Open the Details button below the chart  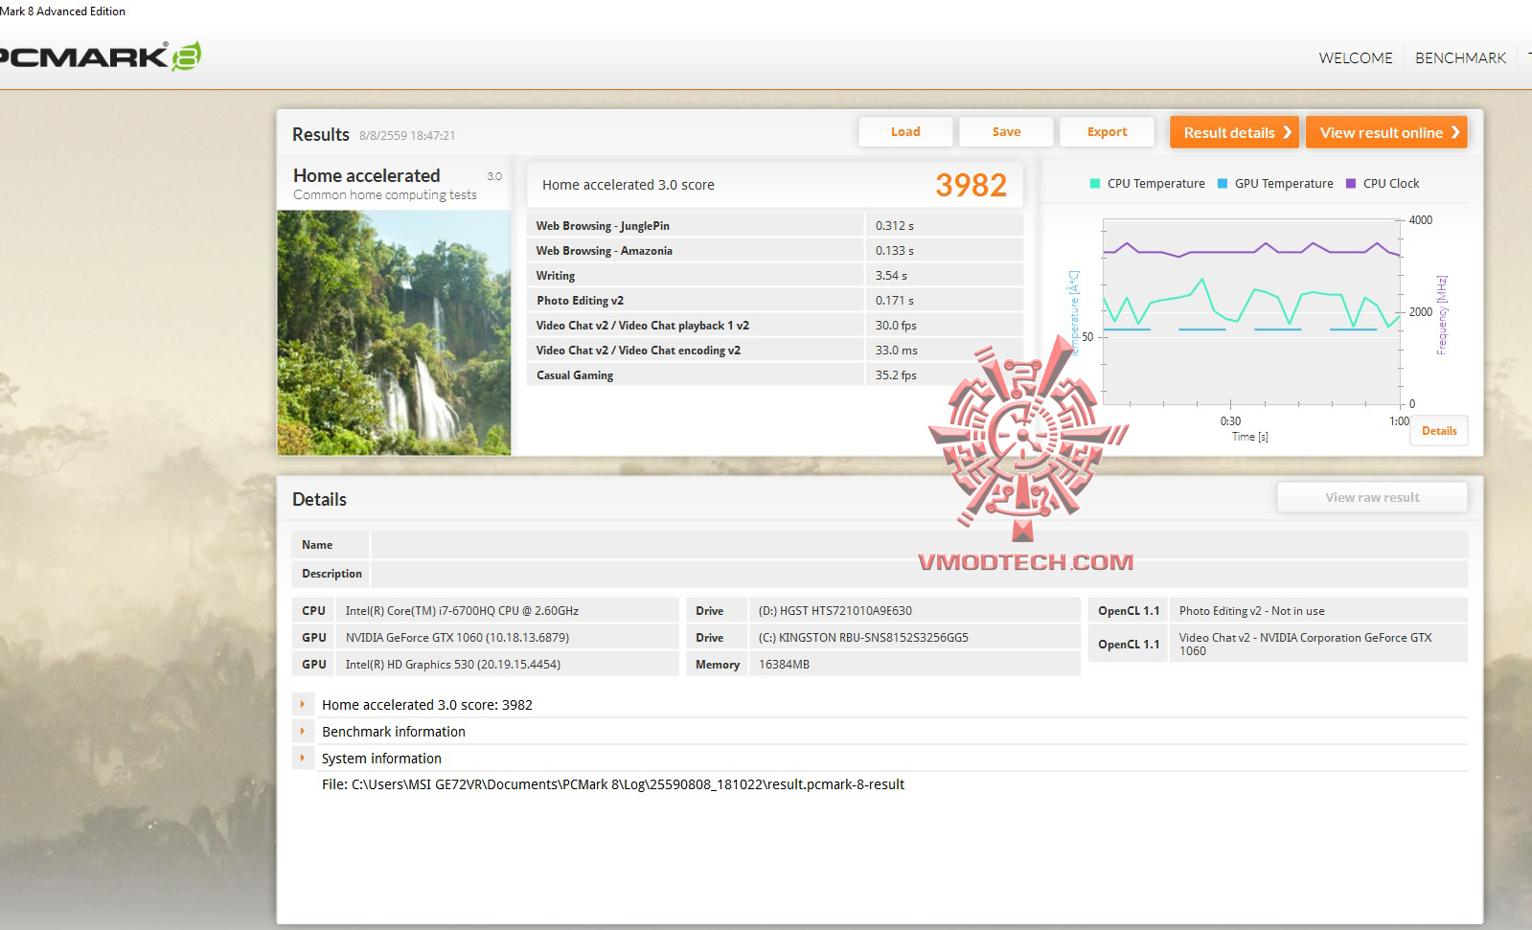click(x=1439, y=431)
